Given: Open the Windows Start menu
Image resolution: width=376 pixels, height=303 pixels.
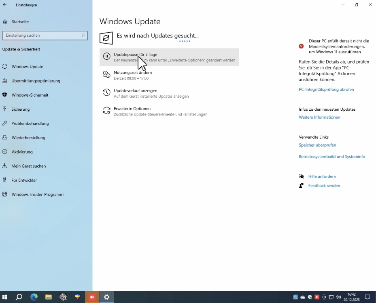Looking at the screenshot, I should coord(4,297).
